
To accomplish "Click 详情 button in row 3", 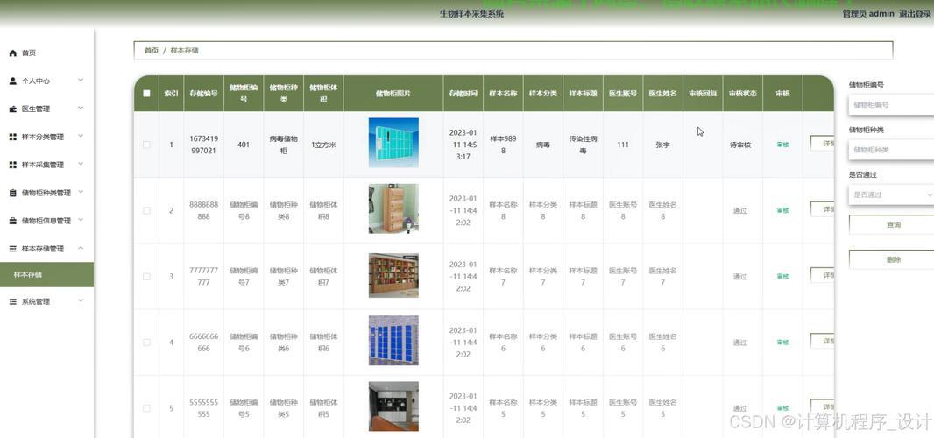I will (x=823, y=275).
